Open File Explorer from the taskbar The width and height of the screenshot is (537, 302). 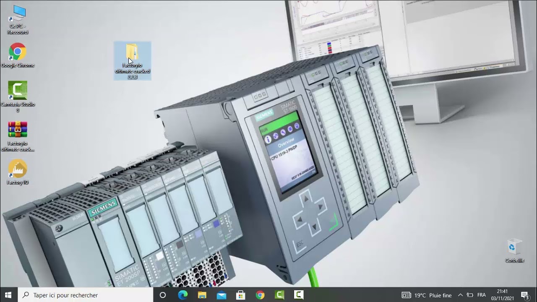click(x=202, y=295)
